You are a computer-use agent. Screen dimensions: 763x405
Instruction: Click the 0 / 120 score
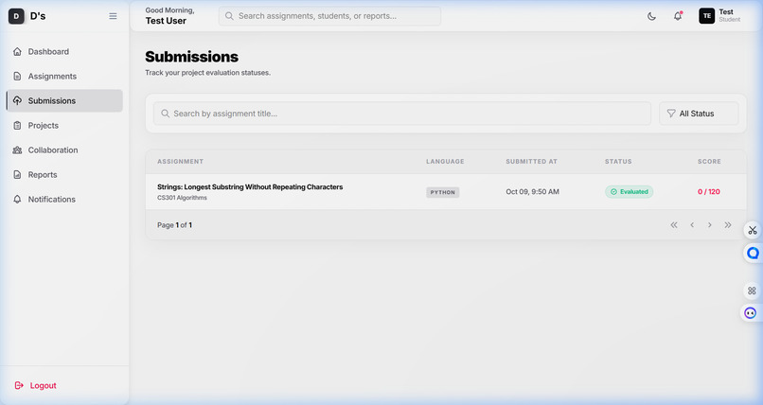pyautogui.click(x=709, y=191)
